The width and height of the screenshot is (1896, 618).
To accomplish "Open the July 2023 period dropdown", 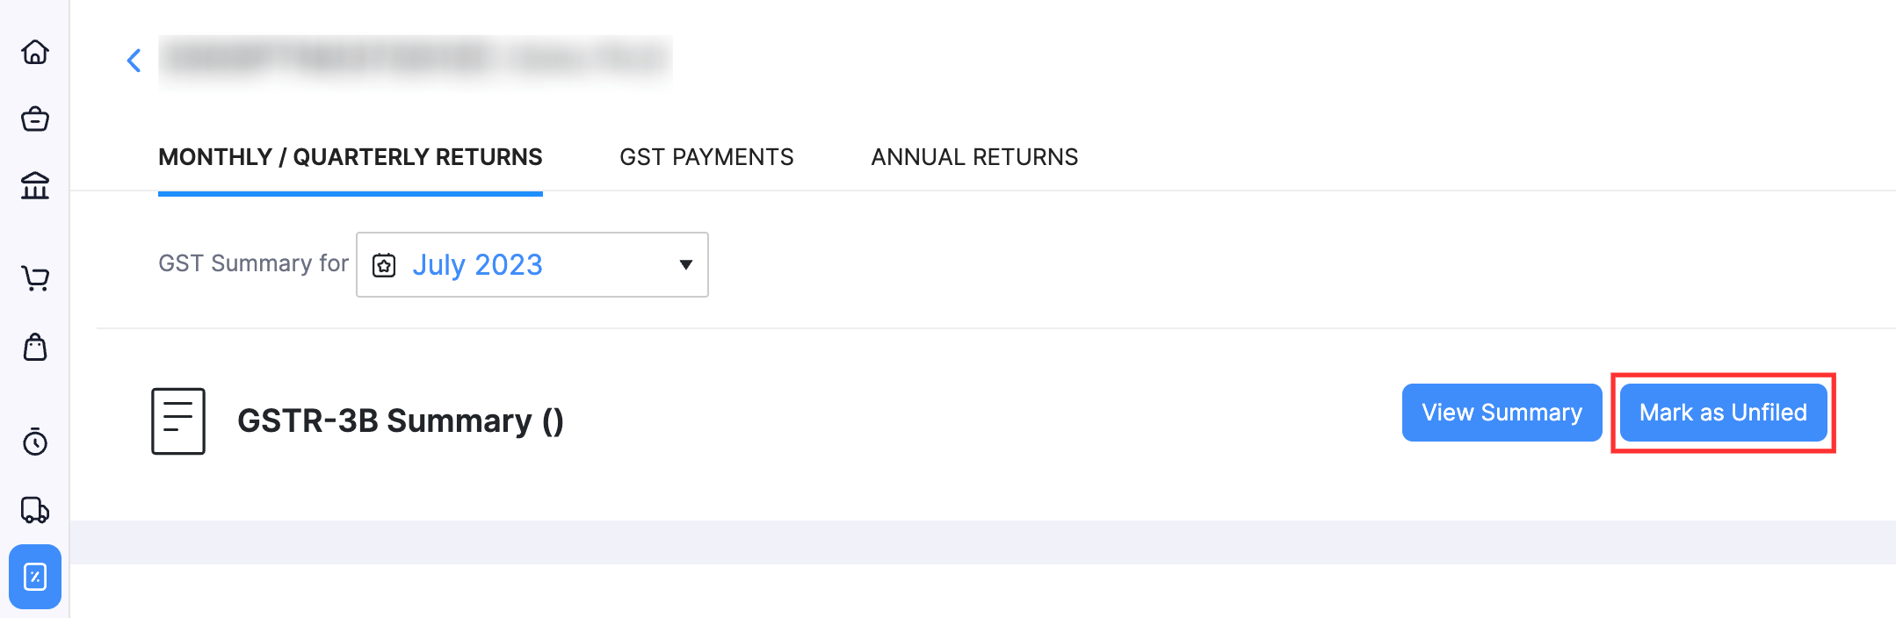I will pos(479,264).
